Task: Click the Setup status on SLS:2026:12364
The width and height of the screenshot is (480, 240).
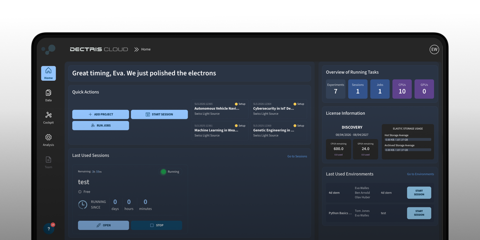Action: point(299,104)
